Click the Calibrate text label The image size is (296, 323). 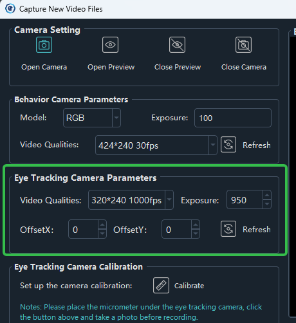pyautogui.click(x=189, y=286)
